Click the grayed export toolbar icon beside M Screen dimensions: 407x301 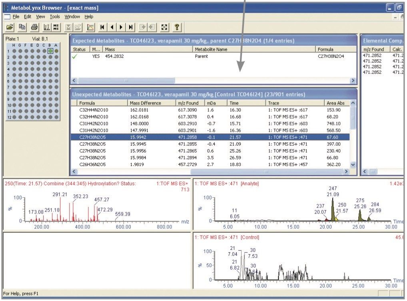pyautogui.click(x=78, y=27)
